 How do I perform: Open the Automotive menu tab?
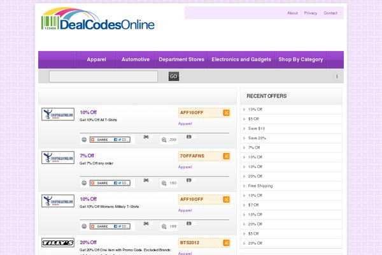[x=136, y=59]
